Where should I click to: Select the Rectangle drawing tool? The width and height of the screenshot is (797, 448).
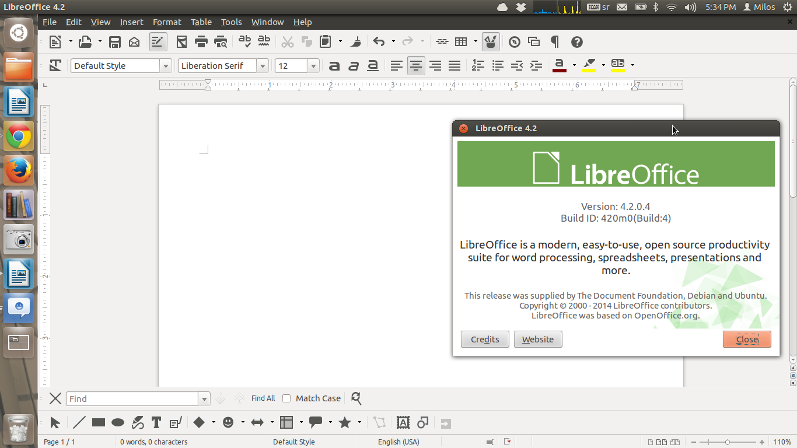coord(99,422)
